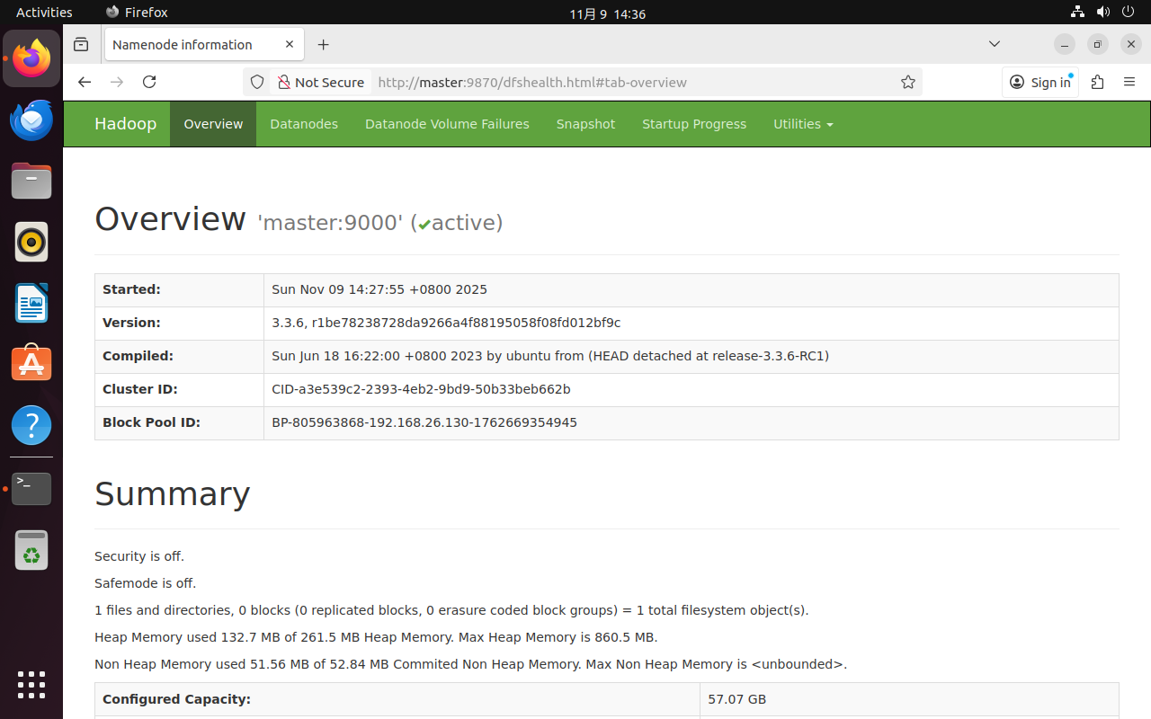Show Applications grid button

[x=31, y=685]
